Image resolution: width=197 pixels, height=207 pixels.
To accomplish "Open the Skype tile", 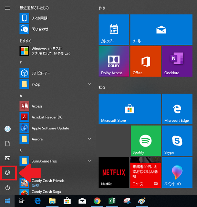I will click(x=177, y=141).
